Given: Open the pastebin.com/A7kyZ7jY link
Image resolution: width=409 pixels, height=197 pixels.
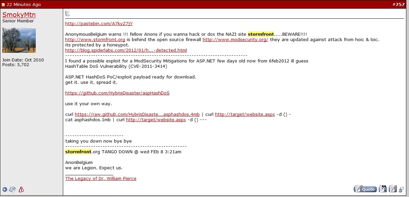Looking at the screenshot, I should pyautogui.click(x=99, y=24).
